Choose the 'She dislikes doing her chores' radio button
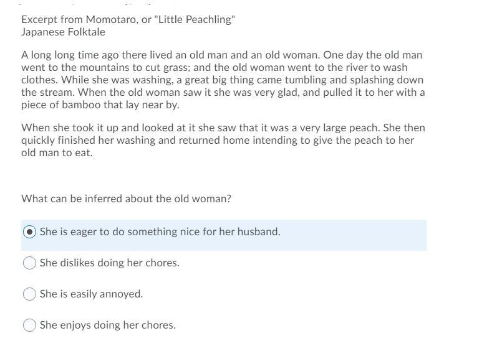The height and width of the screenshot is (346, 492). (x=29, y=263)
